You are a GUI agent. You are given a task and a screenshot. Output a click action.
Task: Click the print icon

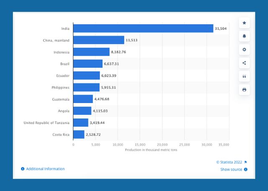click(x=244, y=90)
